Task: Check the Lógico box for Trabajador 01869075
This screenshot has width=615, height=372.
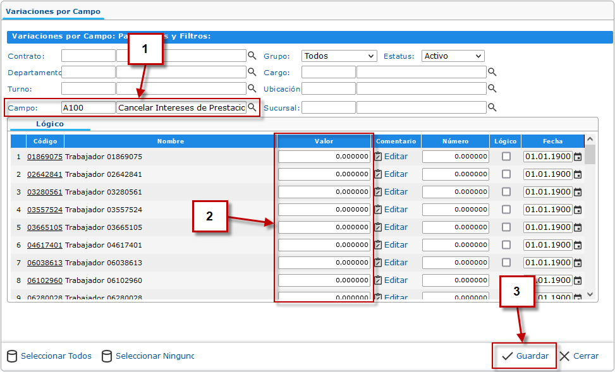Action: (506, 157)
